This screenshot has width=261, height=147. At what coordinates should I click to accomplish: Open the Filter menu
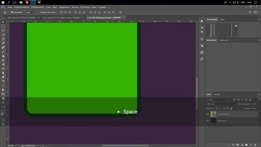(x=75, y=7)
